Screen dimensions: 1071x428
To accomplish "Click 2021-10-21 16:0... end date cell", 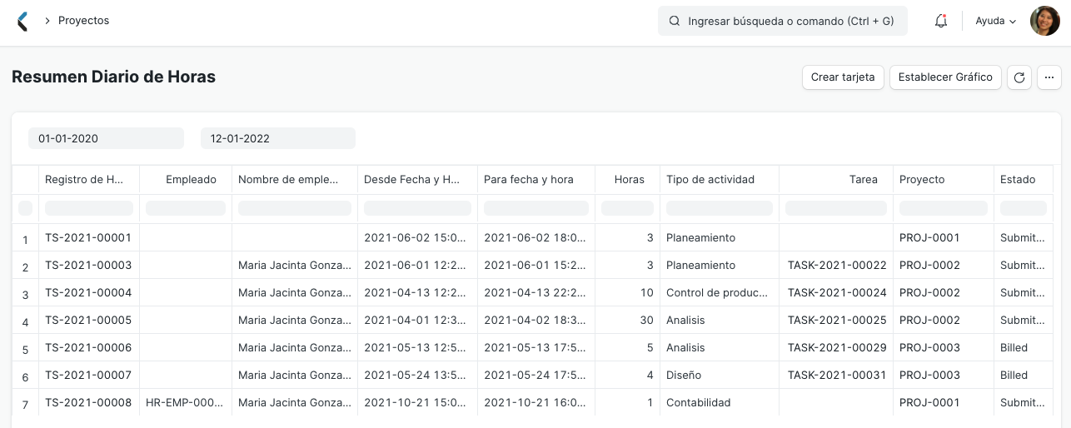I will click(x=536, y=402).
